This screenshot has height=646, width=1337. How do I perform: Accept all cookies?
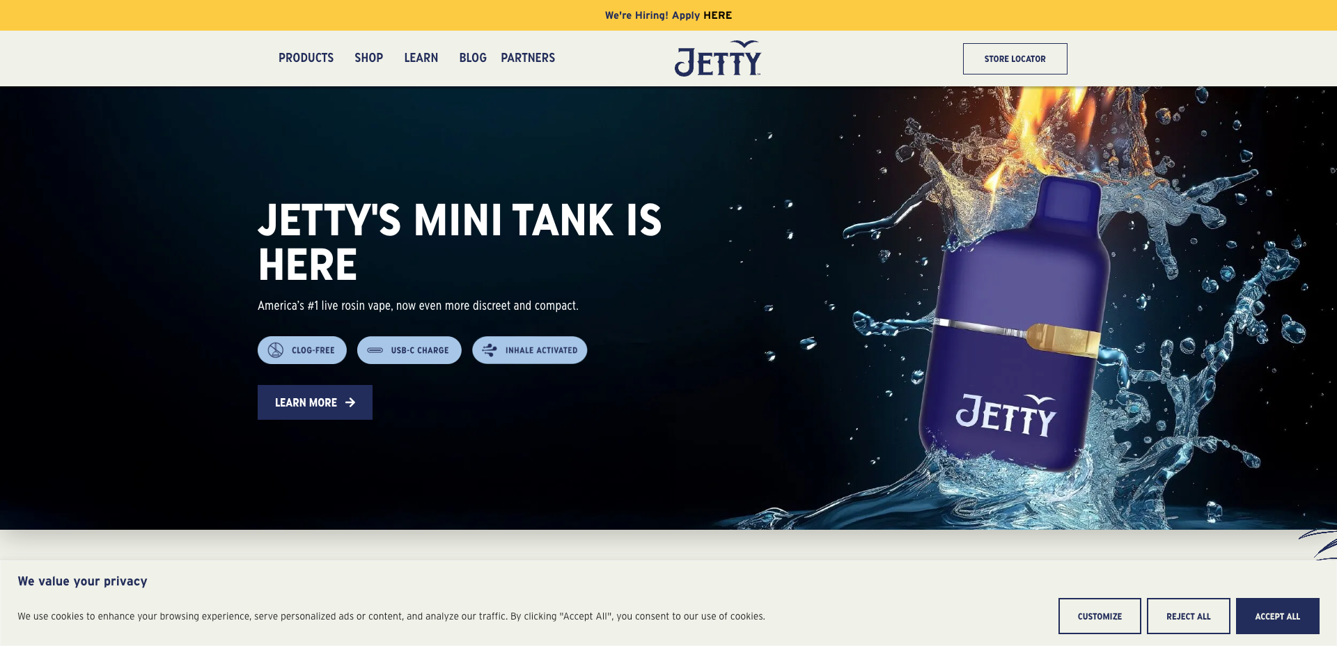[1278, 616]
